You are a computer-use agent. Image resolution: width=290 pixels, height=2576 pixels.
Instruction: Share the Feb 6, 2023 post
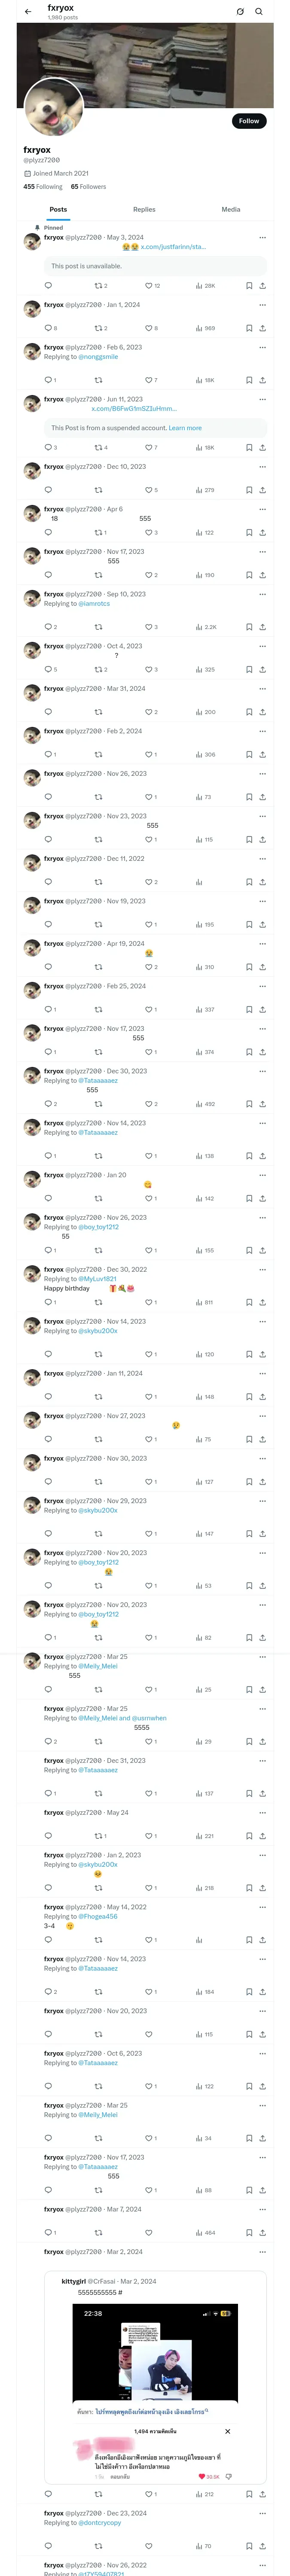point(262,380)
